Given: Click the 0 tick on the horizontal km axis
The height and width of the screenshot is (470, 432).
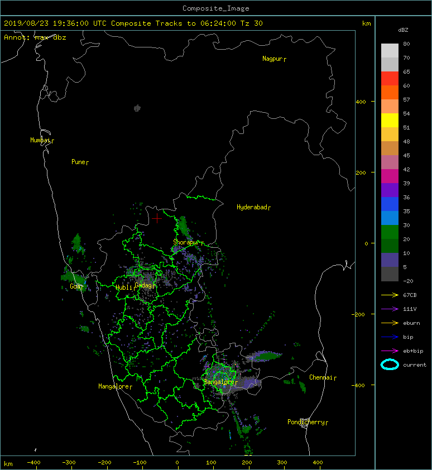Looking at the screenshot, I should point(177,463).
